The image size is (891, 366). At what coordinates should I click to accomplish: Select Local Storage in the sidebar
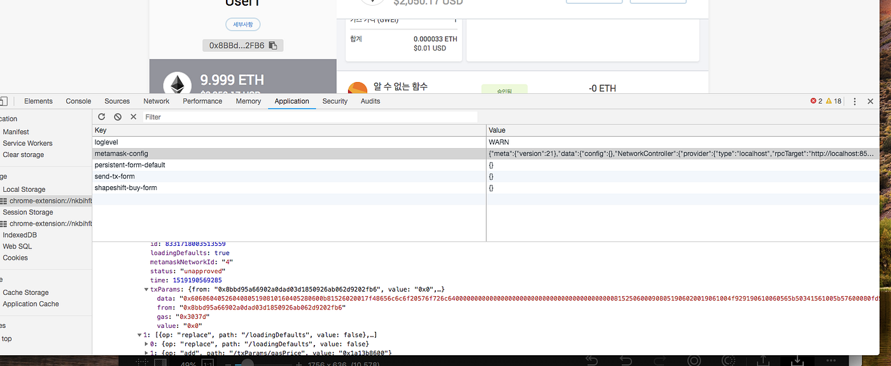(24, 189)
